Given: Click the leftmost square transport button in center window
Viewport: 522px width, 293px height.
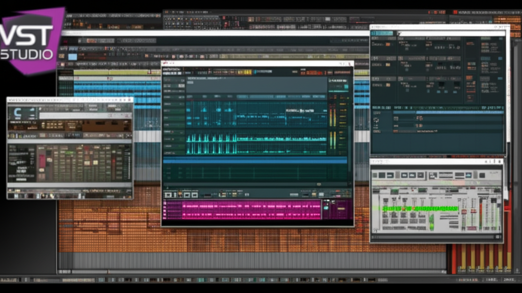Looking at the screenshot, I should click(168, 194).
